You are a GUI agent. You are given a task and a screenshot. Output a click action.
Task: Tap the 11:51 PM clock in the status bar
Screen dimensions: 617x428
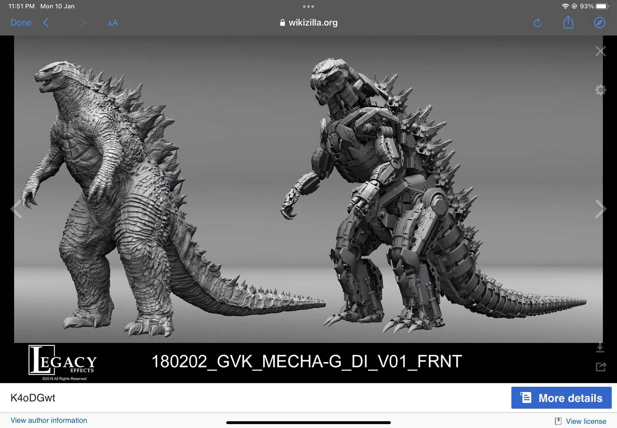(21, 6)
